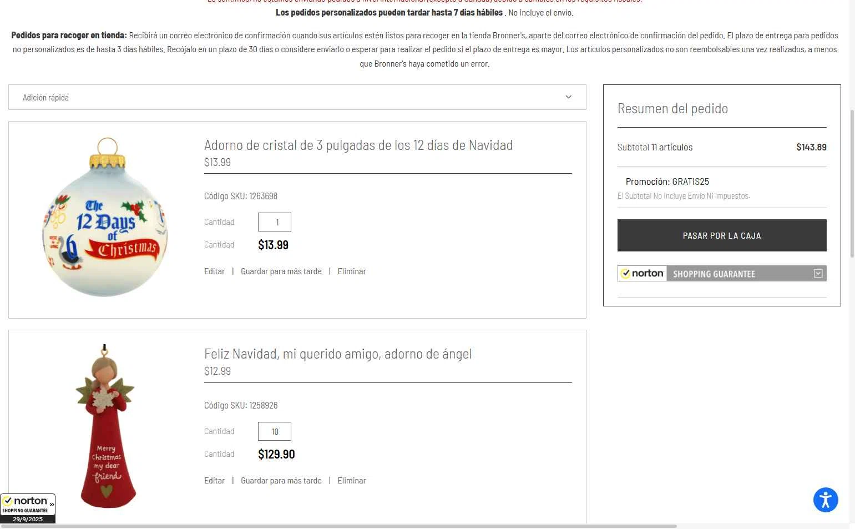
Task: Open the Feliz Navidad angel product title
Action: 337,354
